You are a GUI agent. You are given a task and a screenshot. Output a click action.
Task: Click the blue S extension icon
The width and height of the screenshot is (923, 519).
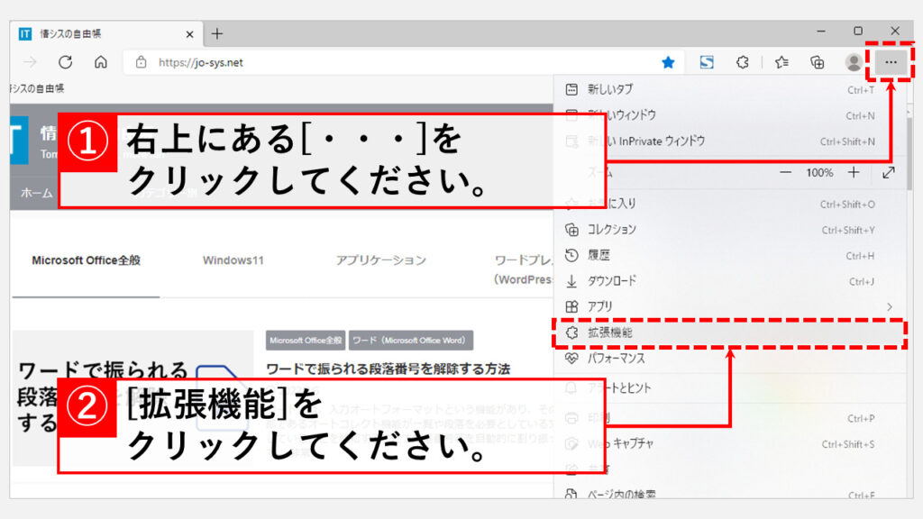(x=707, y=62)
